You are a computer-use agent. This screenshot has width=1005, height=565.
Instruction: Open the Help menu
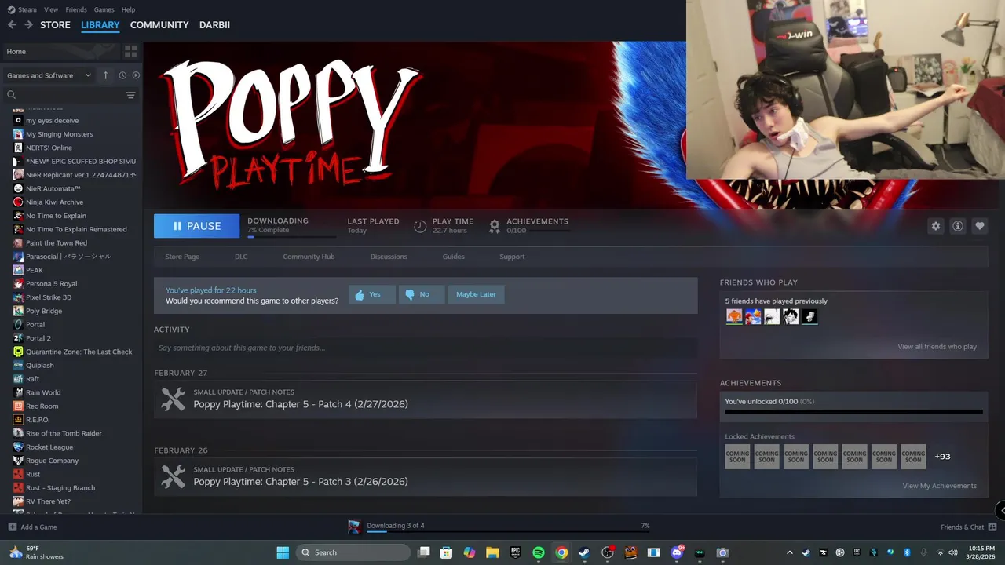tap(128, 9)
